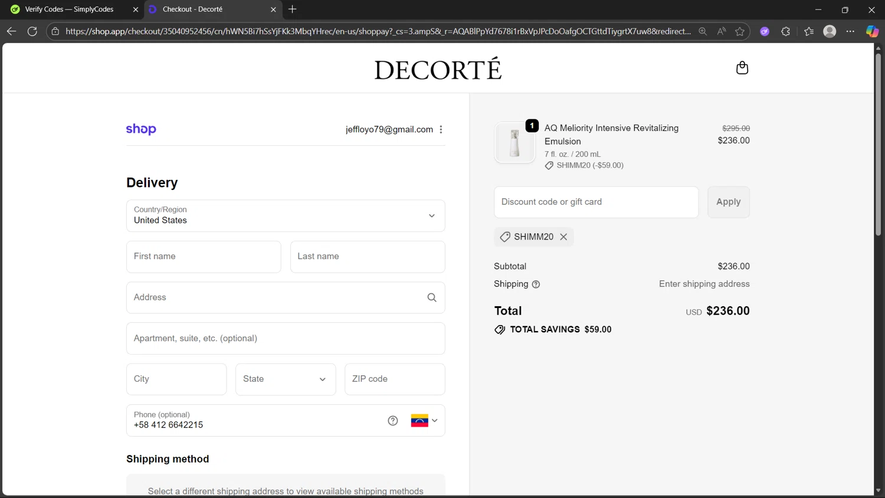Remove the SHIMM20 discount code
Image resolution: width=885 pixels, height=498 pixels.
(563, 237)
